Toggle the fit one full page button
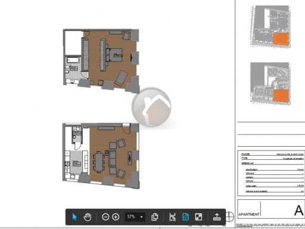Image resolution: width=305 pixels, height=229 pixels. (185, 217)
